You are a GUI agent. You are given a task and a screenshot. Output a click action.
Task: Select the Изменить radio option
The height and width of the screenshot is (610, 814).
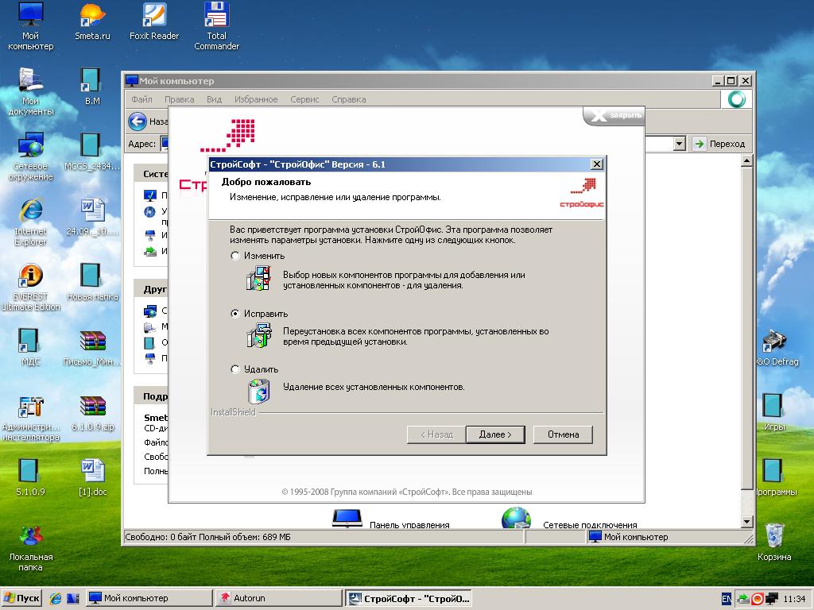tap(235, 256)
